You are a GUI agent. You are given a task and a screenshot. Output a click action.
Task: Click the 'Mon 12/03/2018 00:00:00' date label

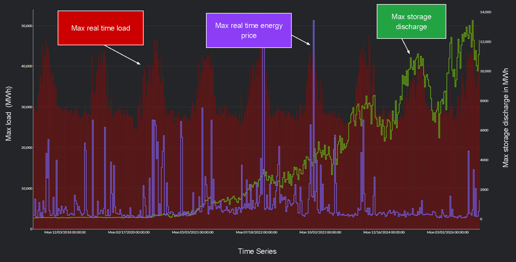point(65,232)
